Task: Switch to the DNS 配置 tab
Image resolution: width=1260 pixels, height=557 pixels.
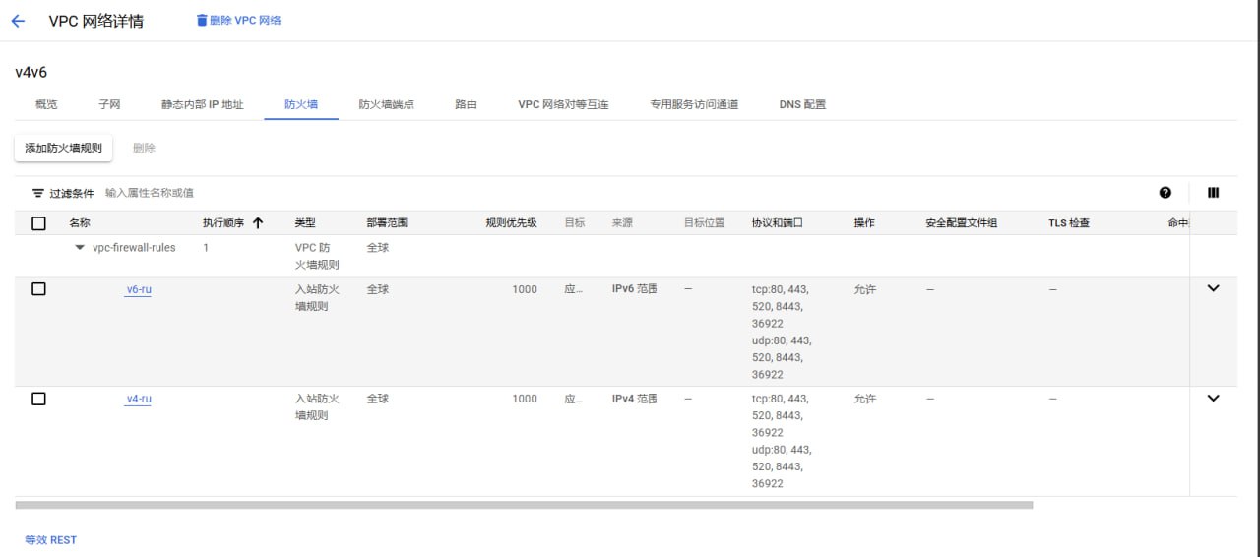Action: [x=802, y=104]
